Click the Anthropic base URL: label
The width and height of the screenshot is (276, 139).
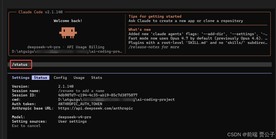33,108
